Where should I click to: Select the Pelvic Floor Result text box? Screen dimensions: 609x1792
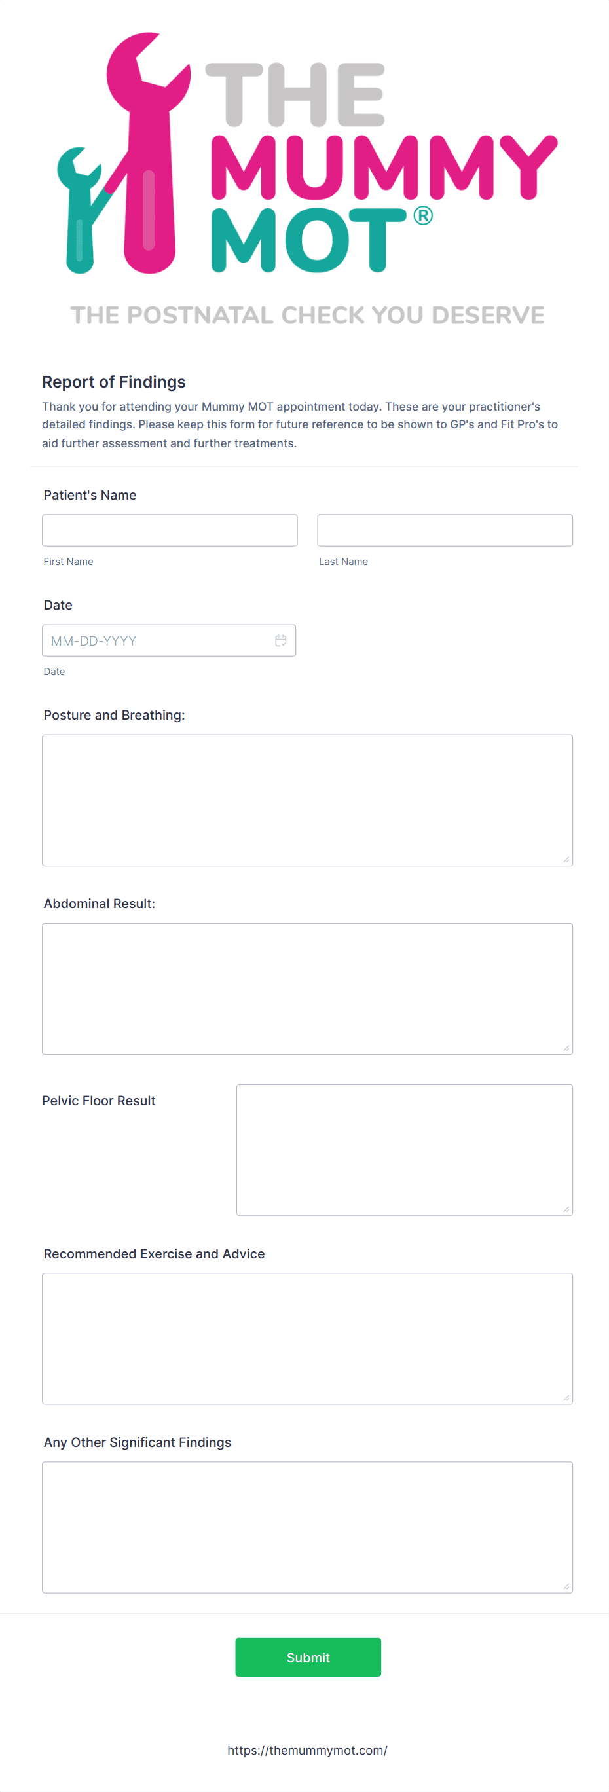(x=403, y=1148)
